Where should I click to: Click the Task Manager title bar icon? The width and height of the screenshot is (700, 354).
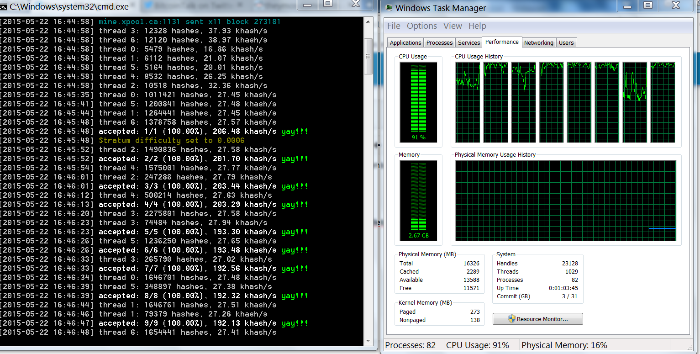(389, 8)
